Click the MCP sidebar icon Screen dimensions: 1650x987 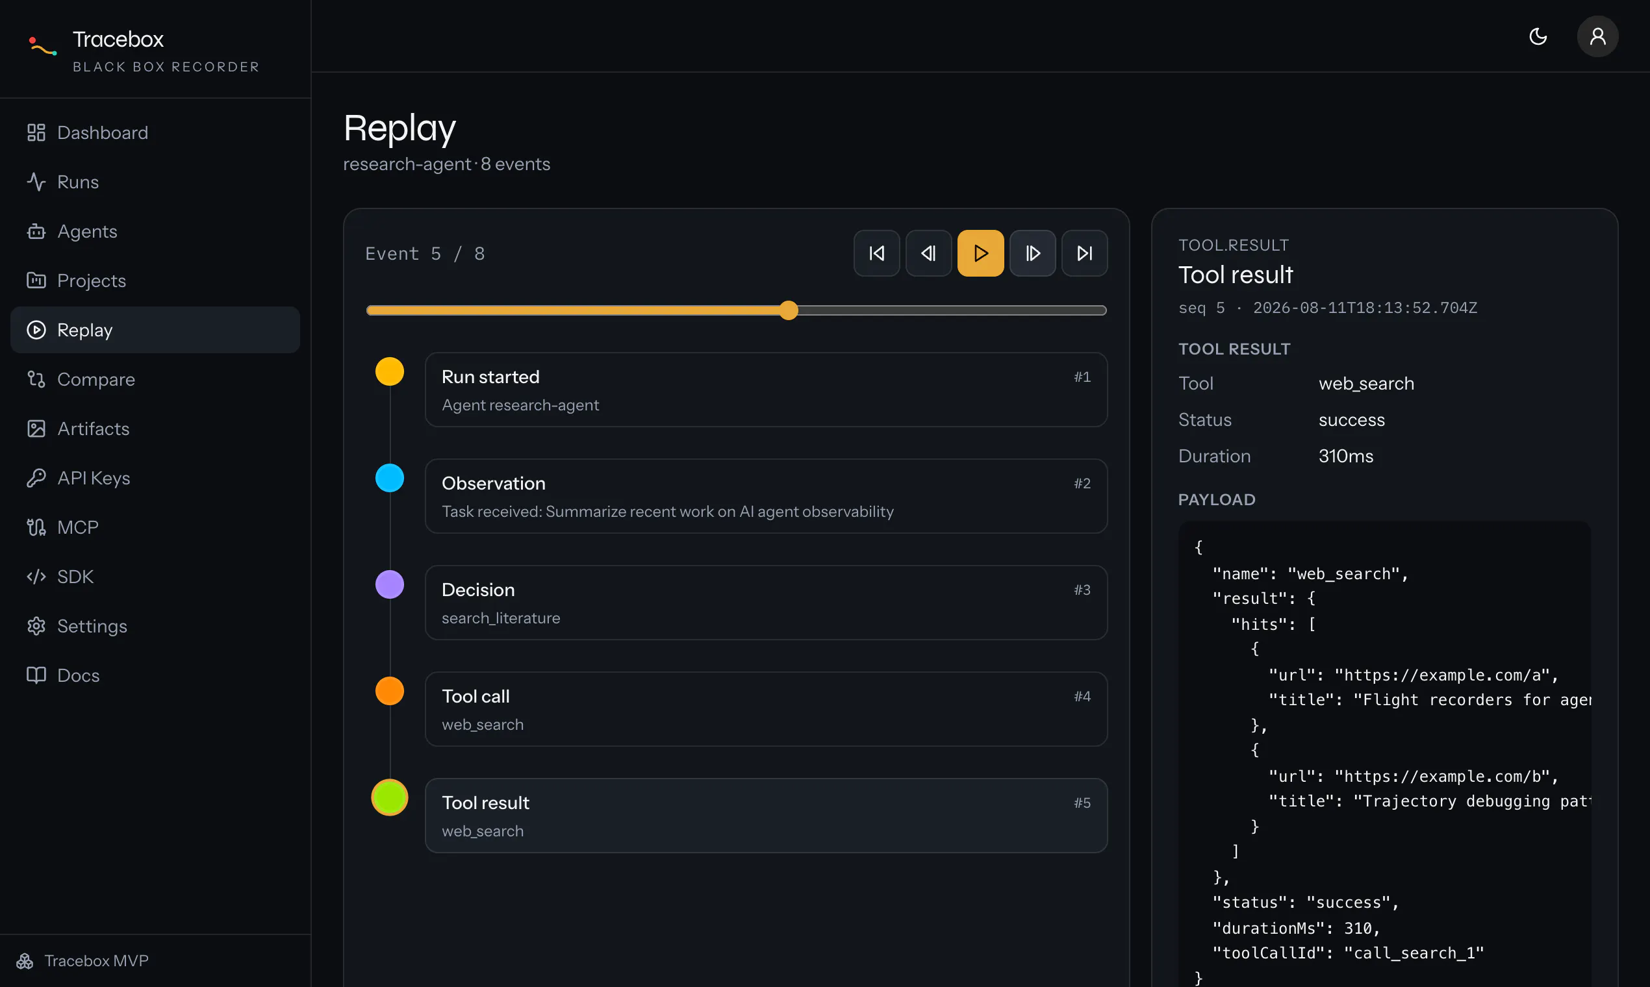point(36,527)
